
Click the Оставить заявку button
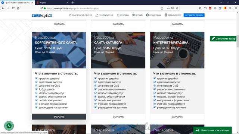(x=194, y=15)
